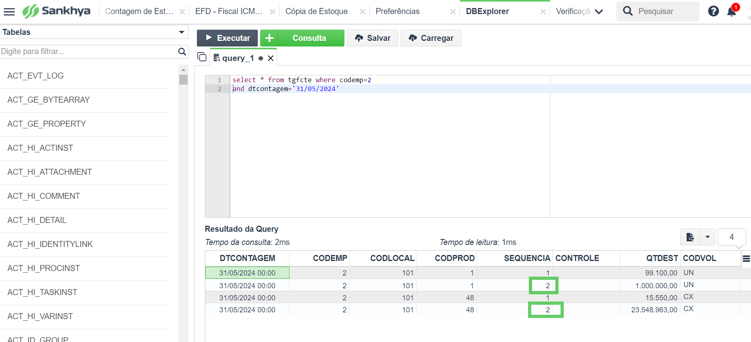Select the DBExplorer tab

487,11
